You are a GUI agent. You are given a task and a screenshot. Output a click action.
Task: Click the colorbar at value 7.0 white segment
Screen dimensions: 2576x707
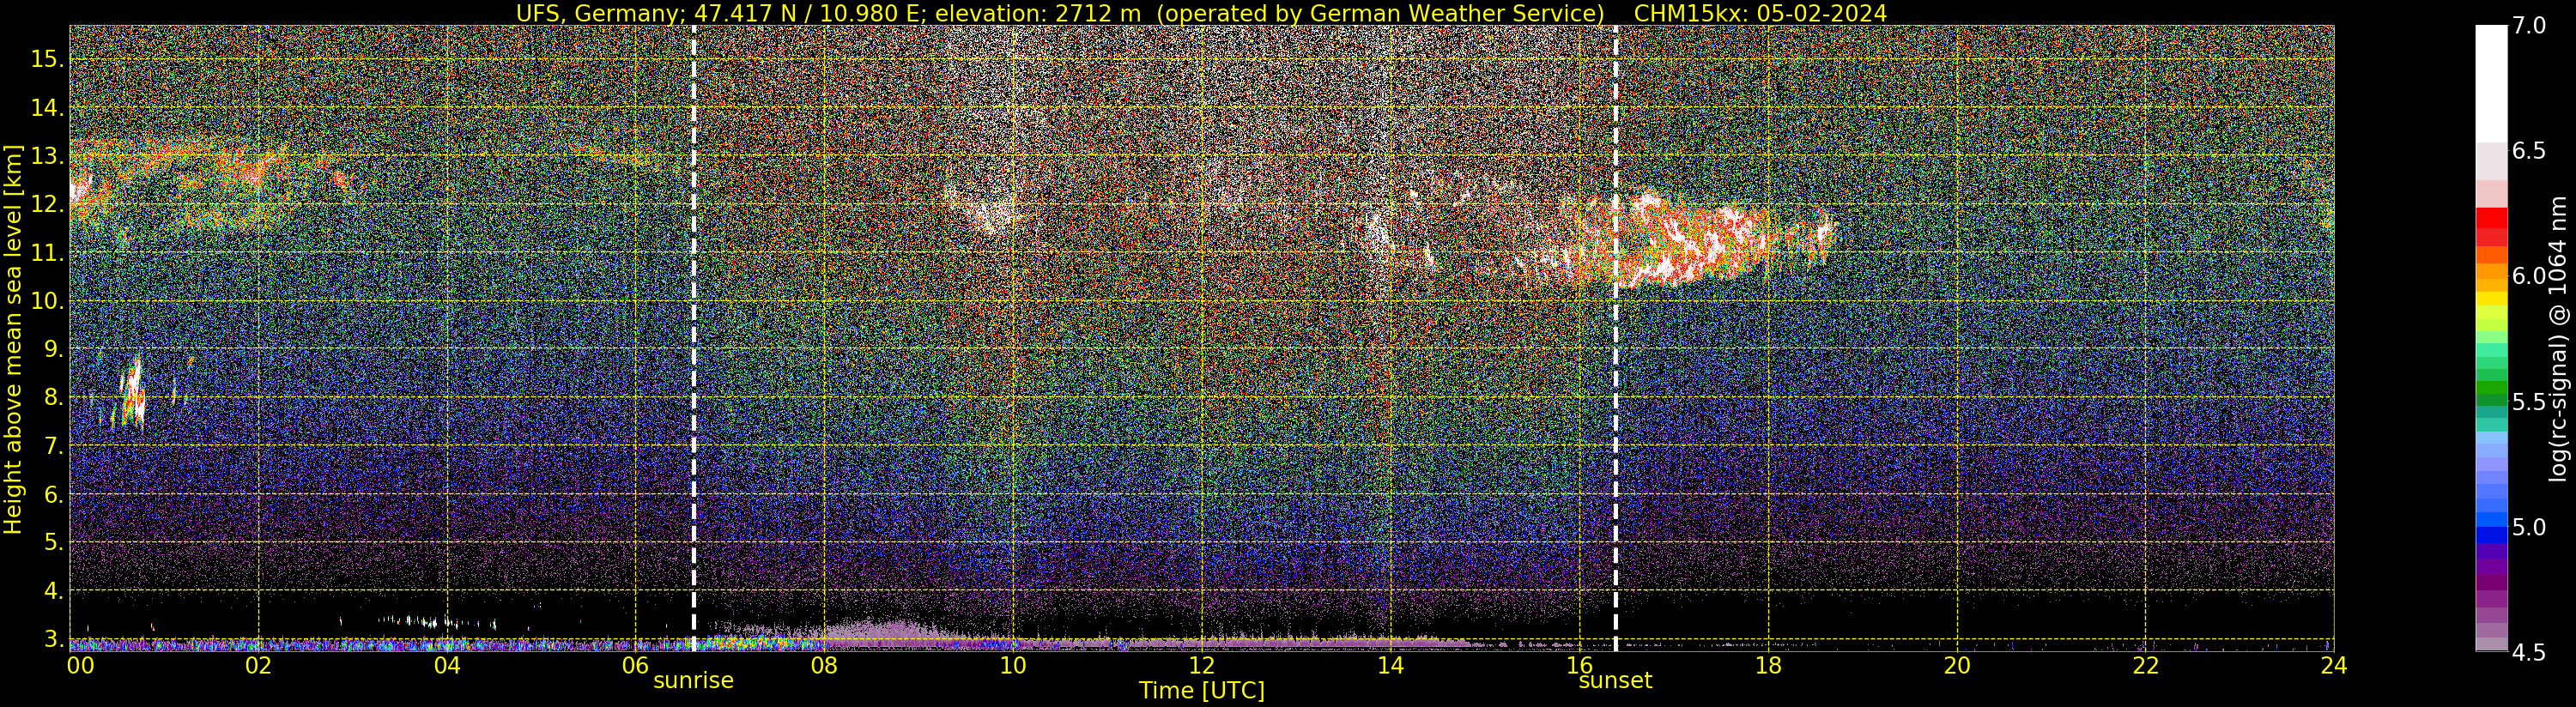[x=2491, y=85]
